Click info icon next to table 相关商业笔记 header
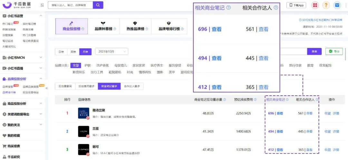Viewport: 348px width, 160px height. pos(287,100)
